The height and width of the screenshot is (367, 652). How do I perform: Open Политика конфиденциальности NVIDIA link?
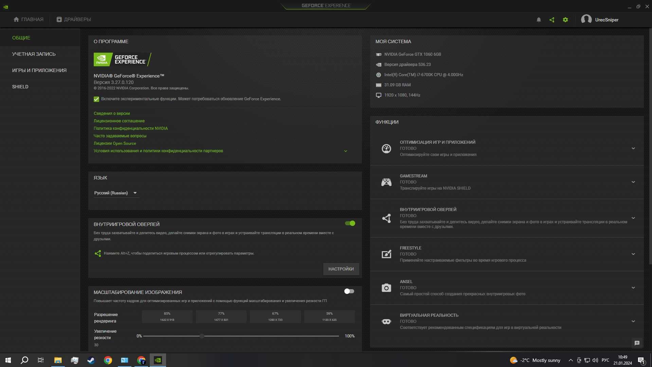[131, 128]
